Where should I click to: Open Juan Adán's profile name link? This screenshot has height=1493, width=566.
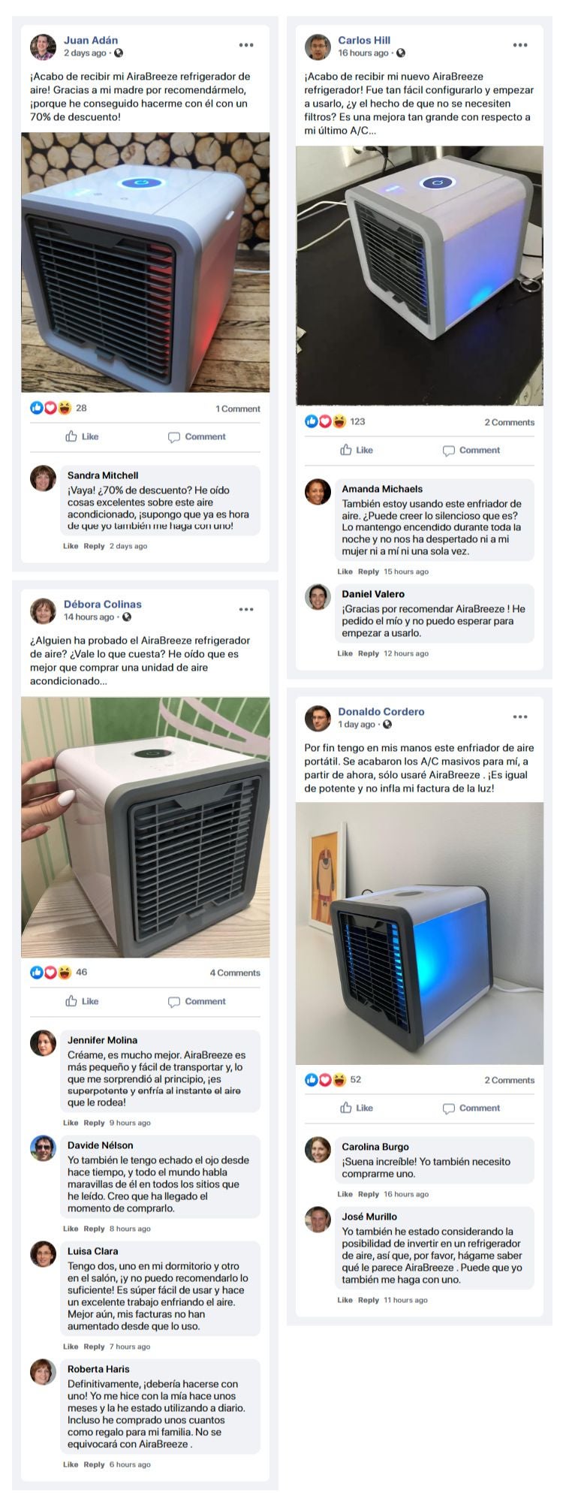point(91,41)
